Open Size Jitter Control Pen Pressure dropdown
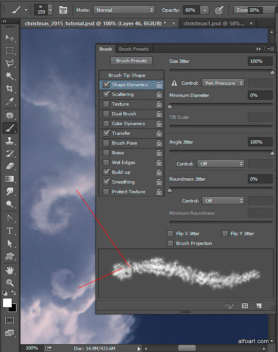 pos(223,83)
